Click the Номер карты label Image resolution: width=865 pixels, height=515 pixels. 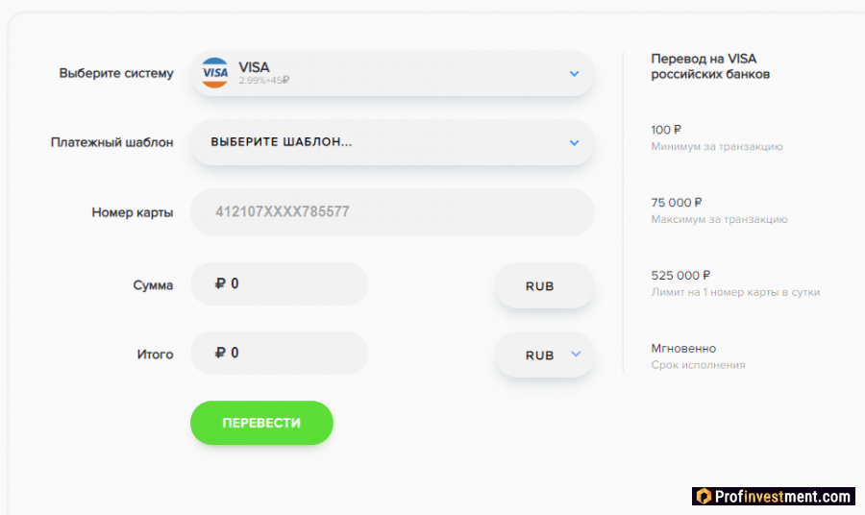(133, 212)
